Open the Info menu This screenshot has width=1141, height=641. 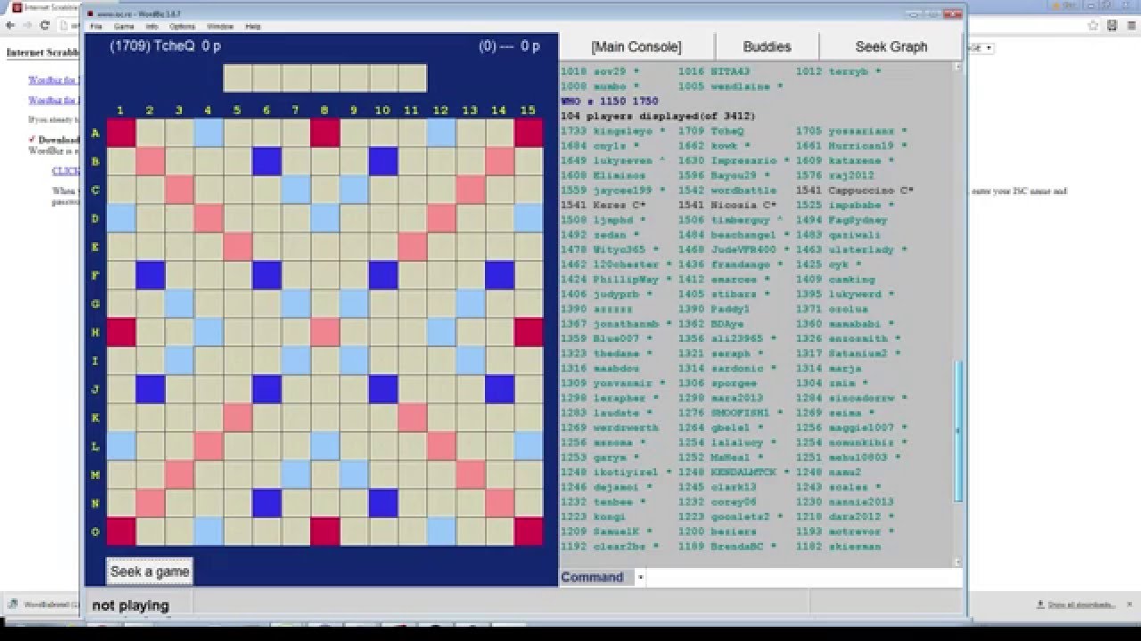[152, 27]
